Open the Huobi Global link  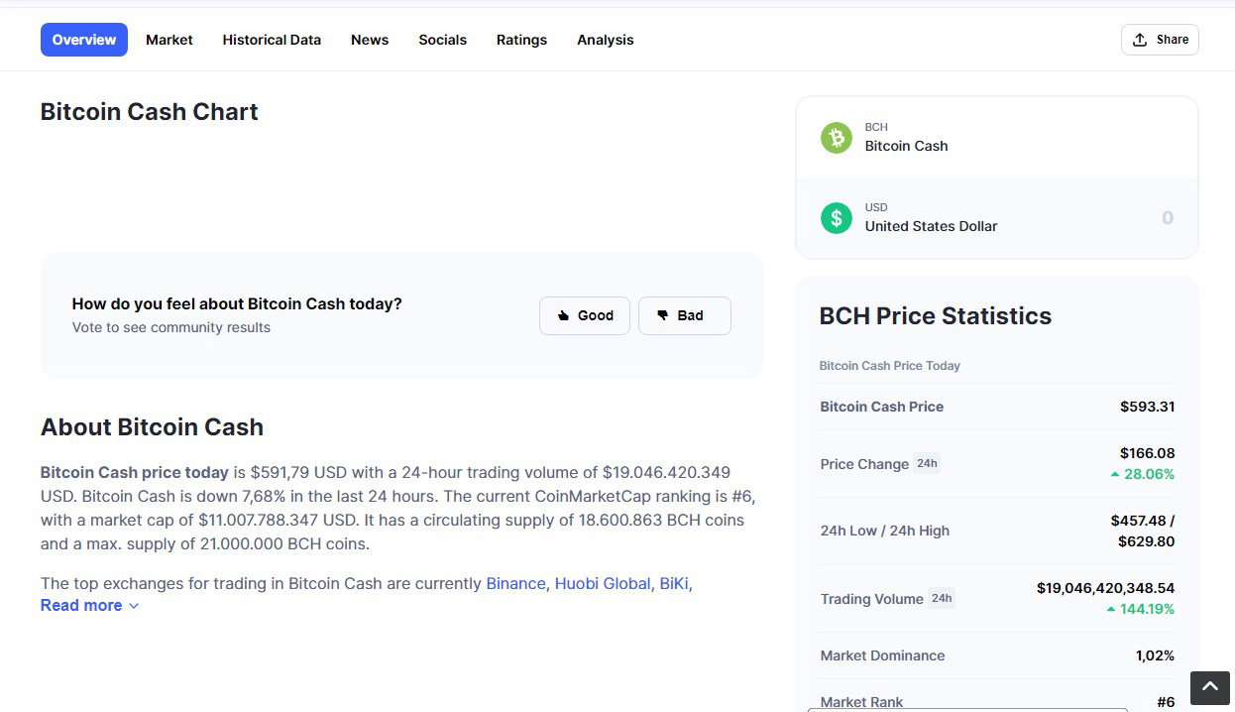[x=603, y=583]
